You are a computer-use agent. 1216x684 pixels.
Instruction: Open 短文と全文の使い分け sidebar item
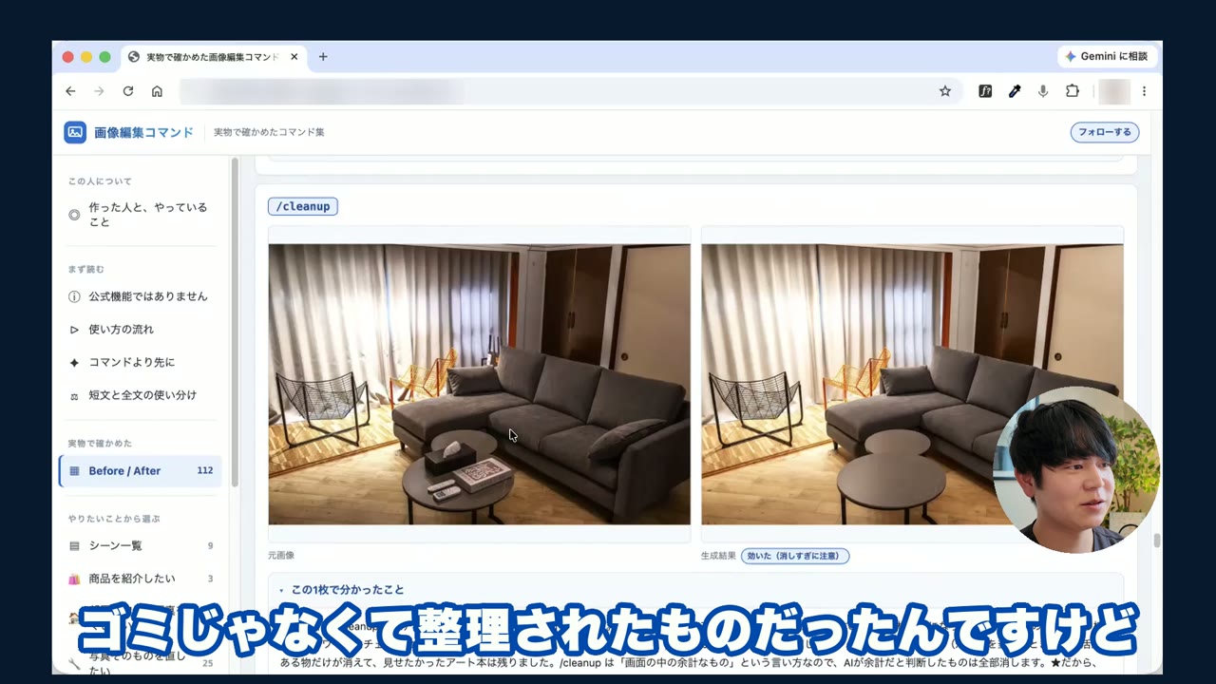coord(142,396)
